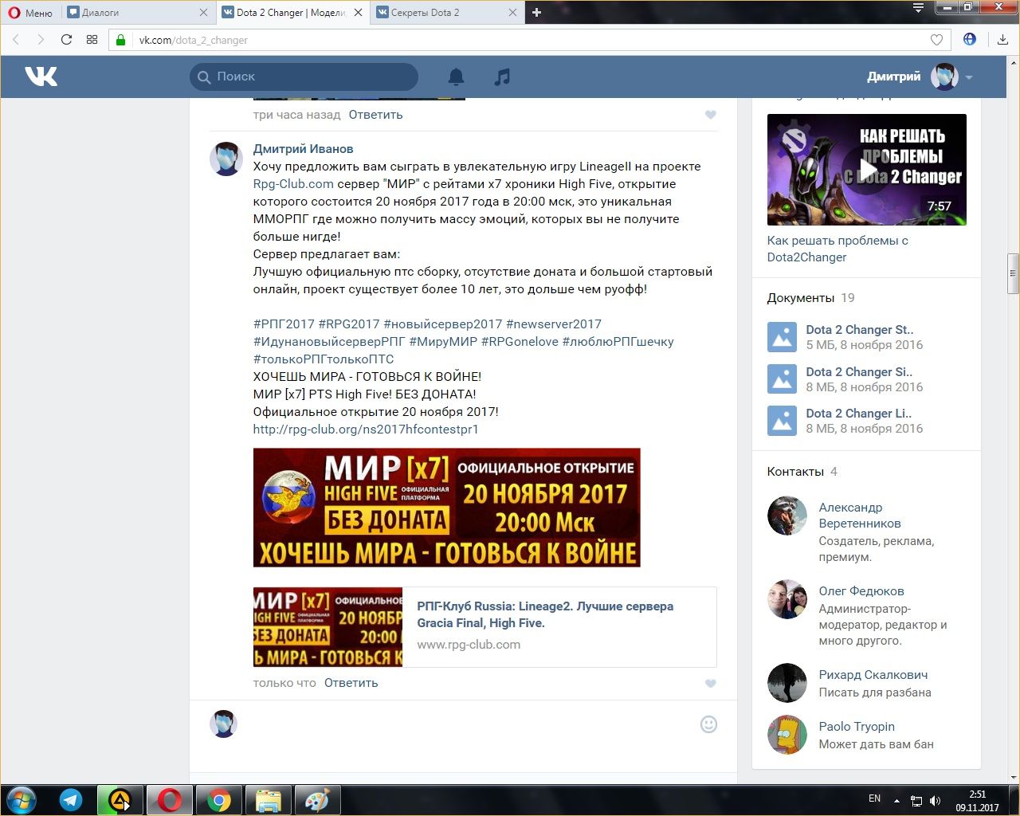Screen dimensions: 1020x816
Task: Click Ответить under the три часа назад comment
Action: click(375, 115)
